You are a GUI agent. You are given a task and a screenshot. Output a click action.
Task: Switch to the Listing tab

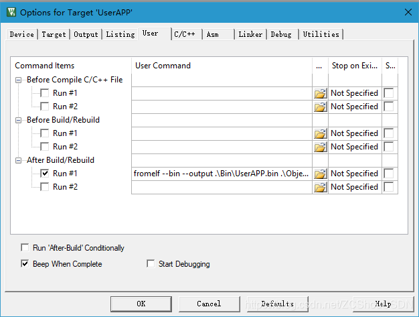120,34
